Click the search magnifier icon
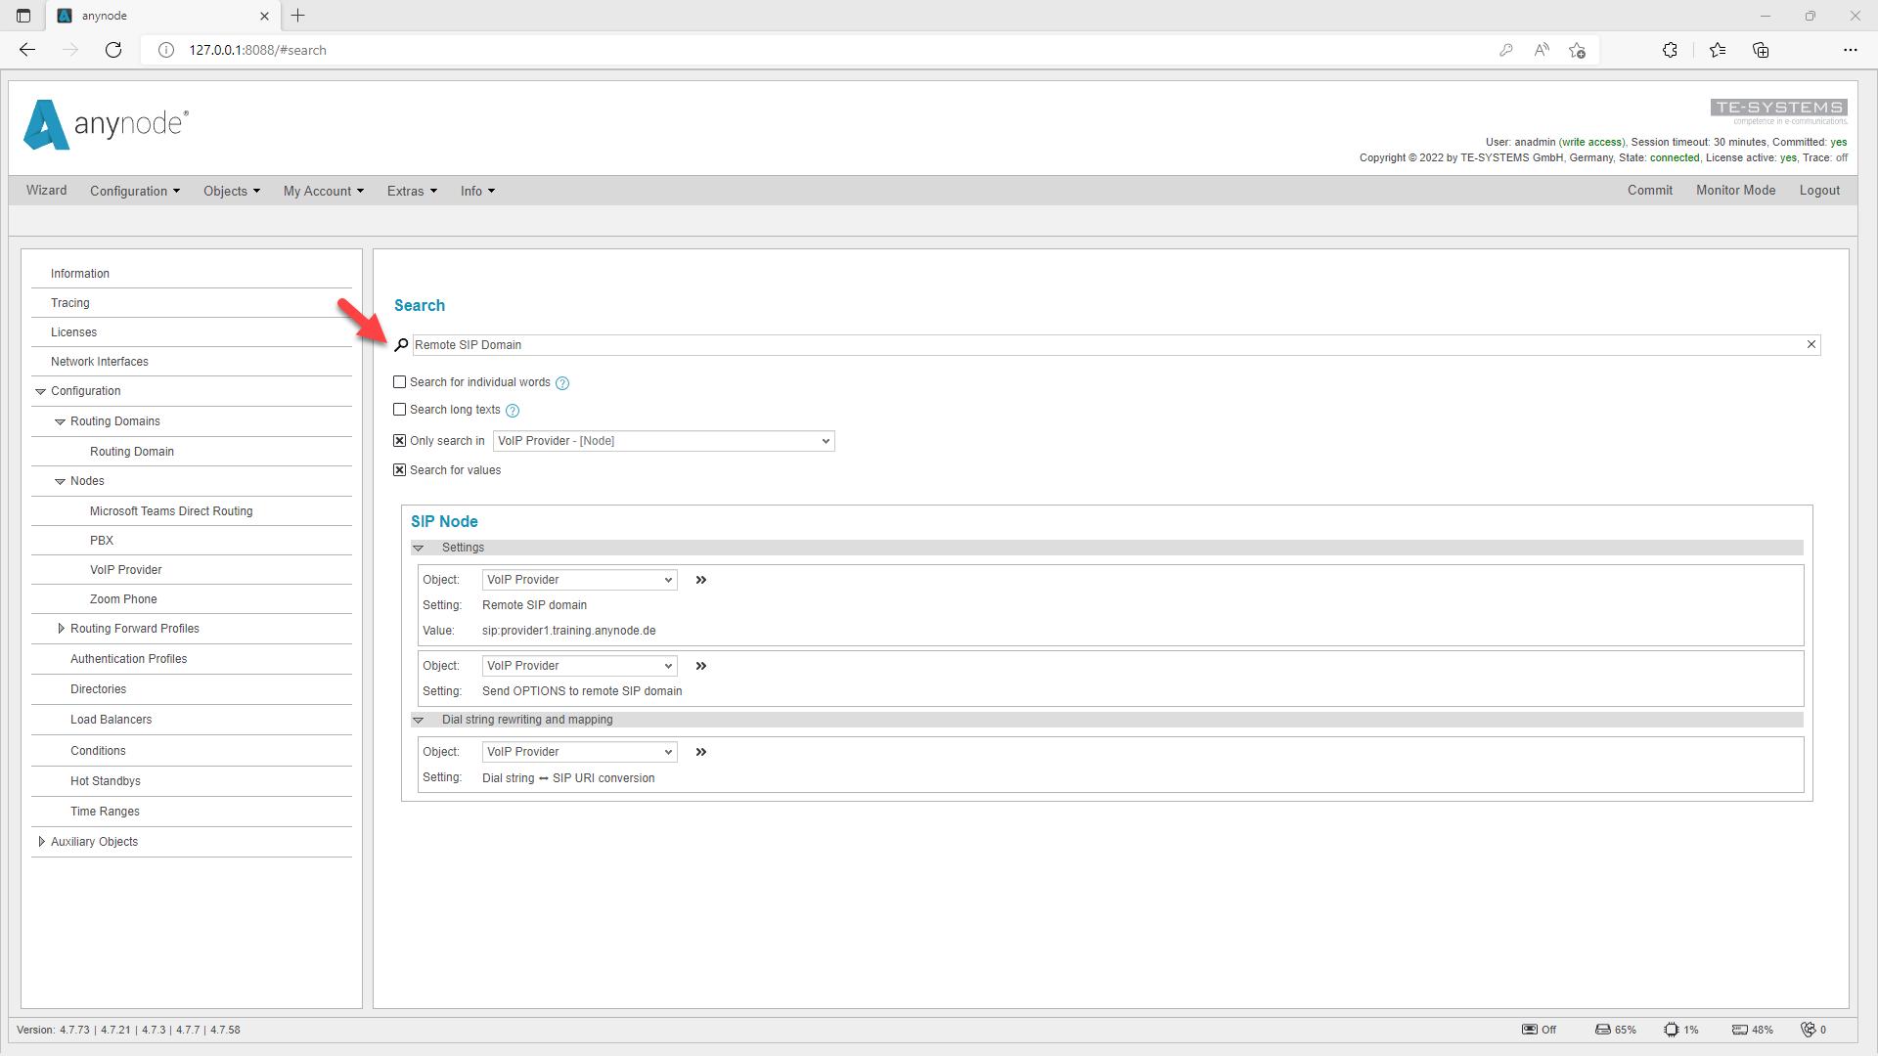Image resolution: width=1878 pixels, height=1056 pixels. [x=401, y=345]
